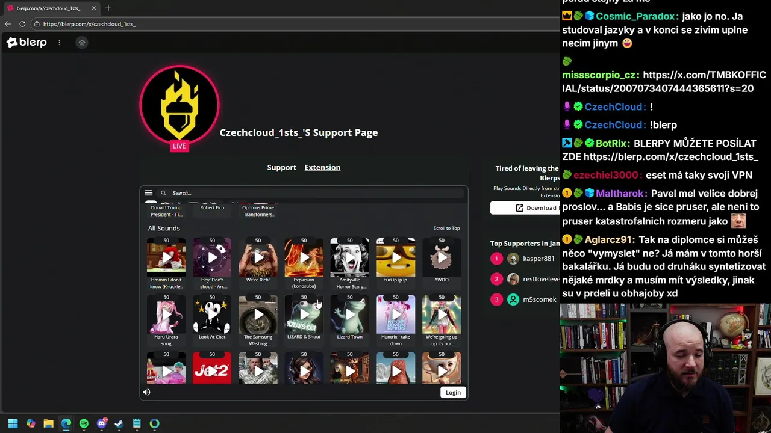Open BotRix's blerp.com chat link
Image resolution: width=771 pixels, height=433 pixels.
click(x=671, y=156)
